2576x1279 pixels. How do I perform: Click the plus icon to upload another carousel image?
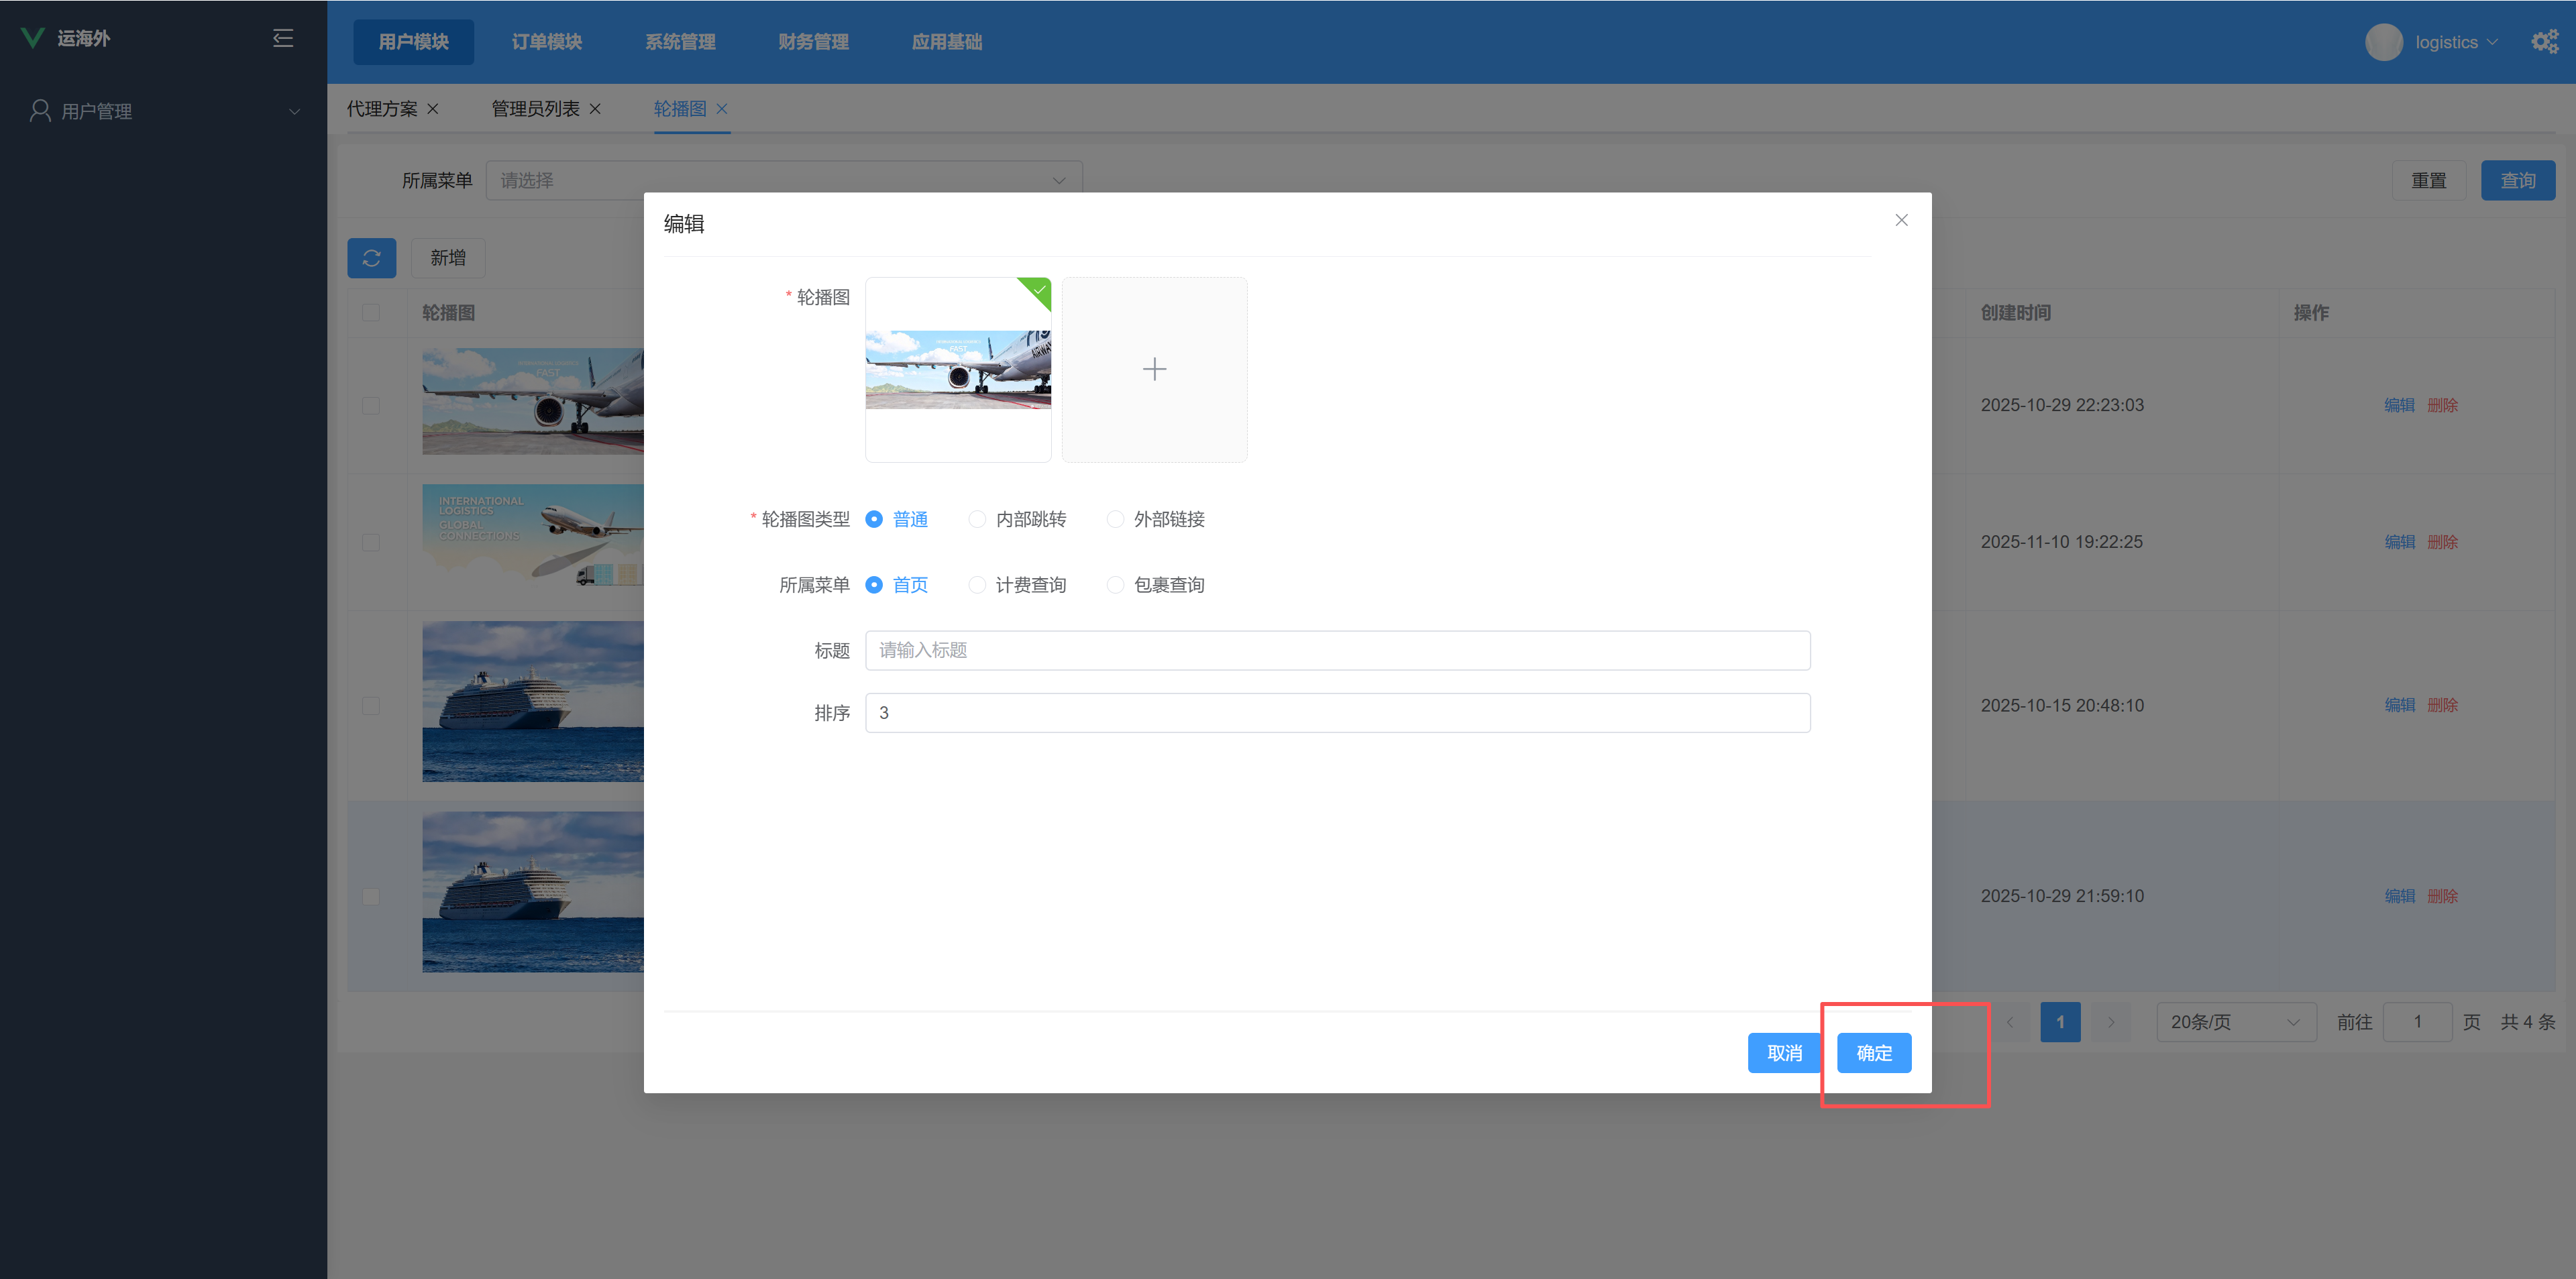click(1154, 369)
